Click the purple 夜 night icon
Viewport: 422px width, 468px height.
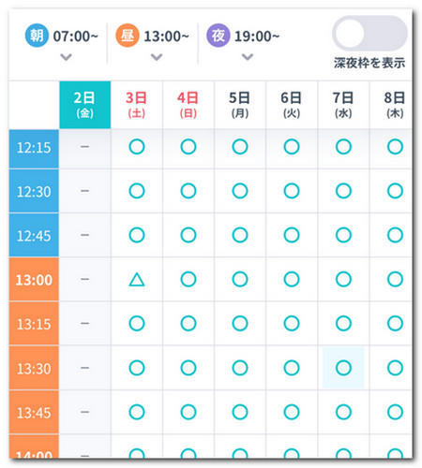(x=219, y=36)
